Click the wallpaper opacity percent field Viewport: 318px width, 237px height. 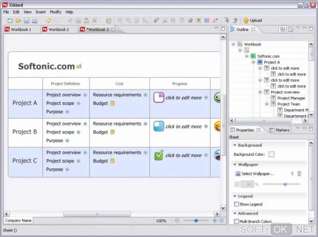(x=247, y=184)
